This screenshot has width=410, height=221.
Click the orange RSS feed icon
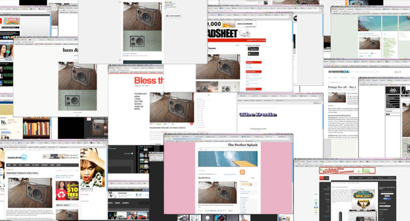point(242,172)
